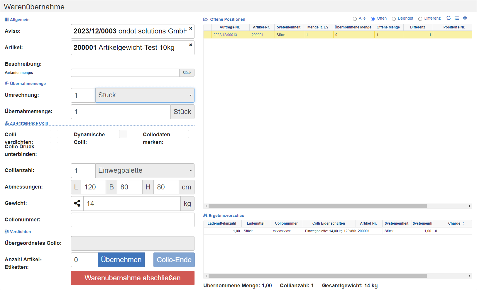
Task: Sort by the Auftrags-Nr. column header
Action: [x=230, y=27]
